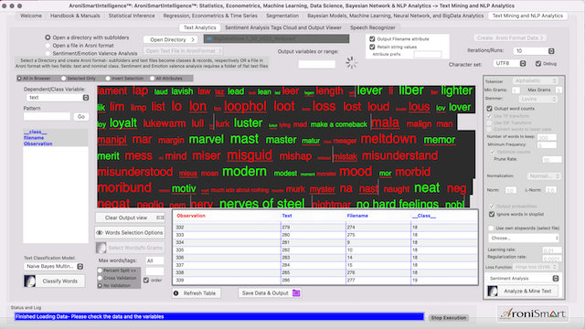Click the Go button beside Pattern
Viewport: 585px width, 329px height.
[x=81, y=117]
